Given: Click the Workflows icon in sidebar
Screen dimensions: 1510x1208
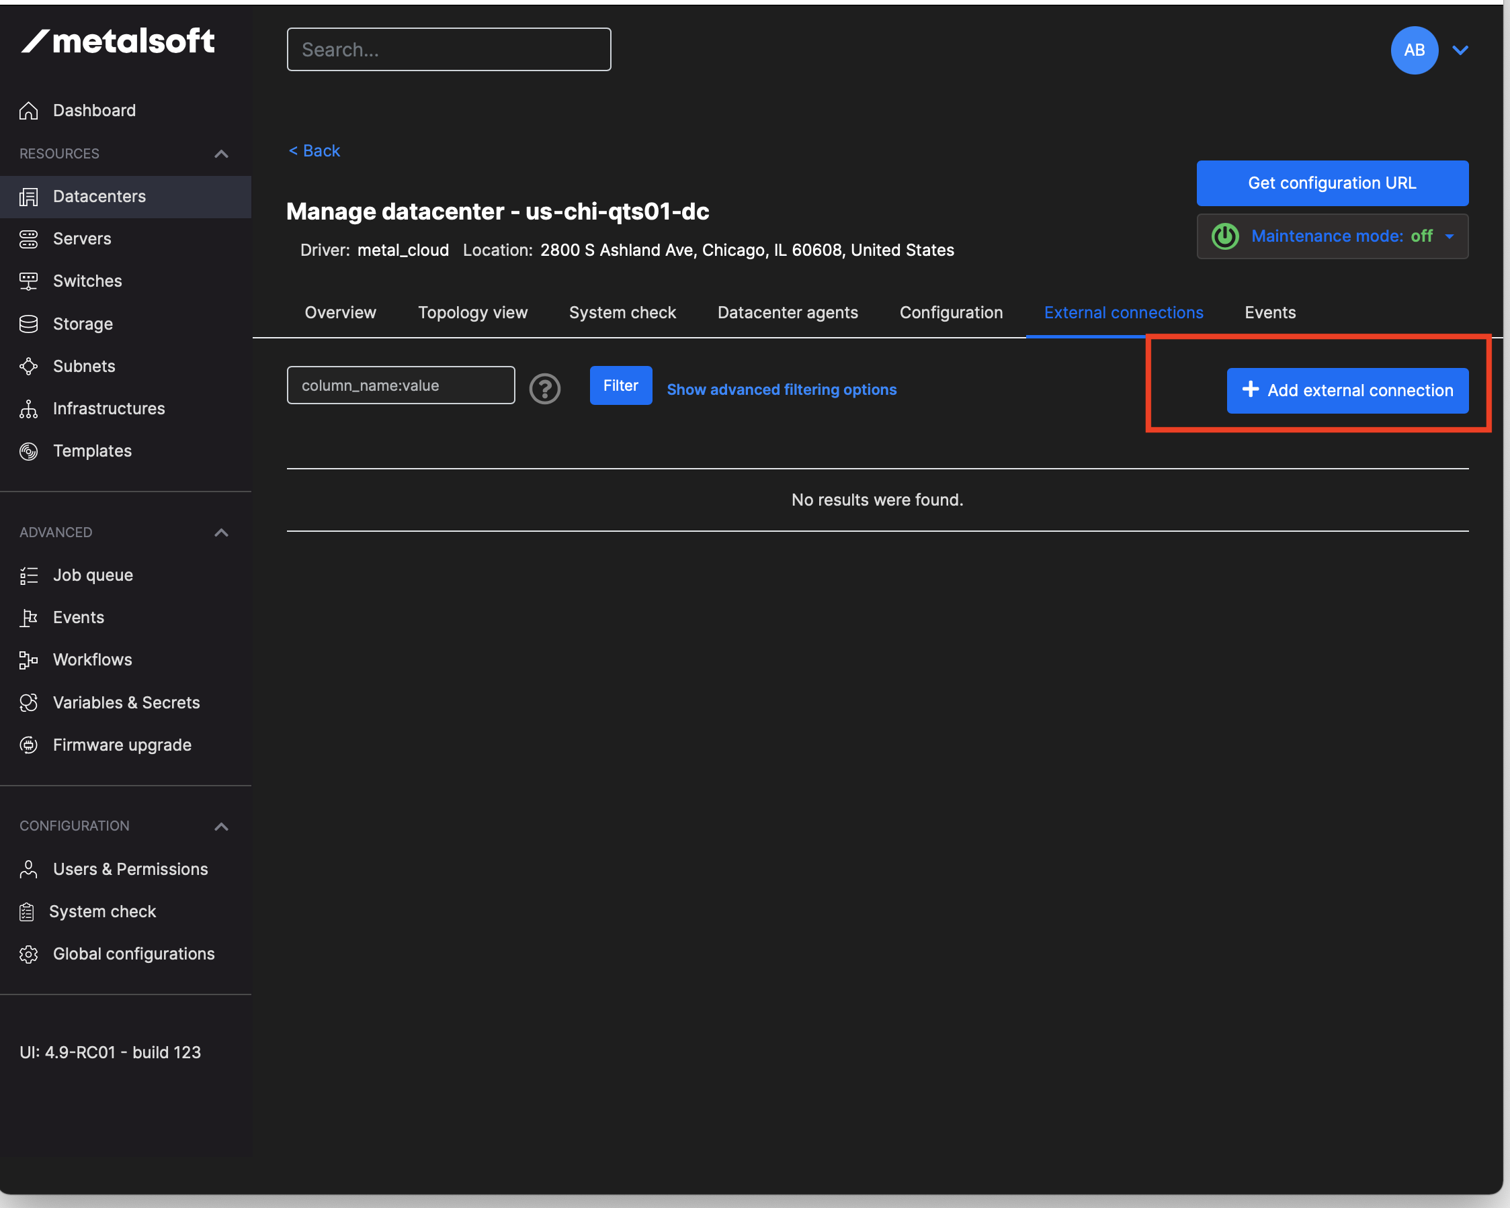Looking at the screenshot, I should coord(28,660).
